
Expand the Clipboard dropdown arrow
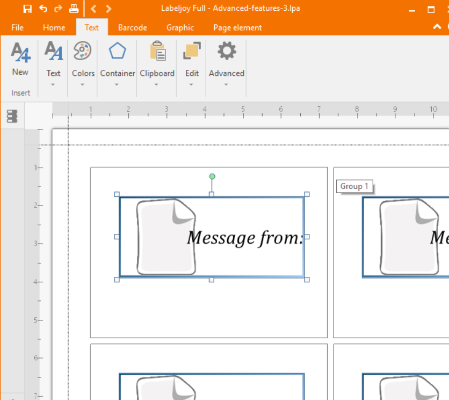tap(156, 84)
